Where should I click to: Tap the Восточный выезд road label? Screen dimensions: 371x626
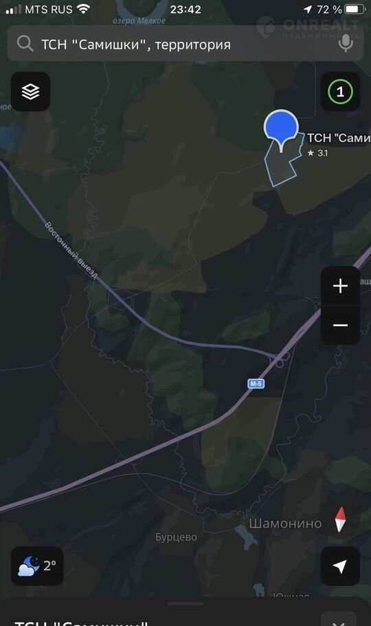coord(71,250)
